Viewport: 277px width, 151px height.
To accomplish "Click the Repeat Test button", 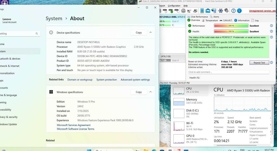I will click(259, 63).
